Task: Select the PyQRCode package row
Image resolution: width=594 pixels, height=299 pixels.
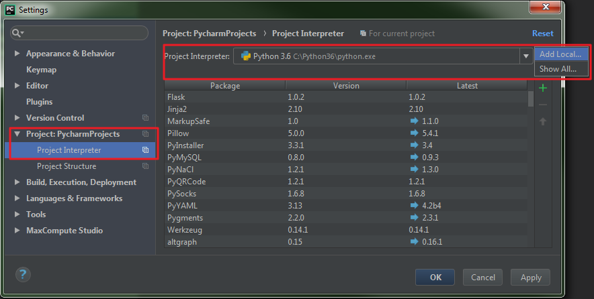Action: point(346,182)
